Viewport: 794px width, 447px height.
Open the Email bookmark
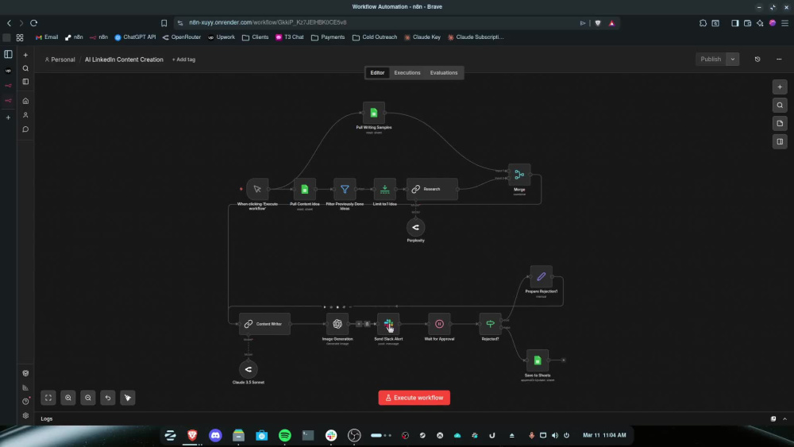tap(47, 37)
